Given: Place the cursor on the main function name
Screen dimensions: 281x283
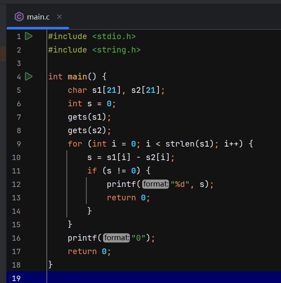Looking at the screenshot, I should [77, 77].
